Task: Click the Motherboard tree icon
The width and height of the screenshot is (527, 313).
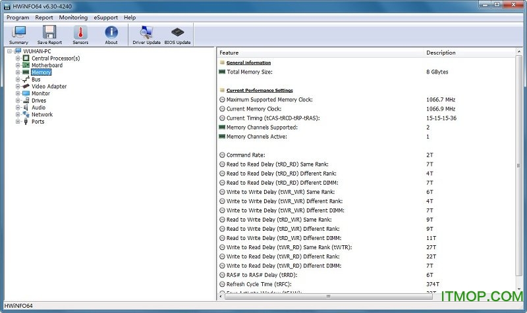Action: pyautogui.click(x=26, y=65)
